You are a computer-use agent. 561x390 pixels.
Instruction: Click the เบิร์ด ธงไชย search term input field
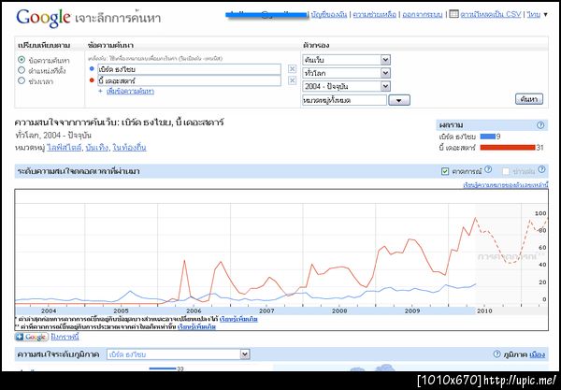[x=189, y=69]
